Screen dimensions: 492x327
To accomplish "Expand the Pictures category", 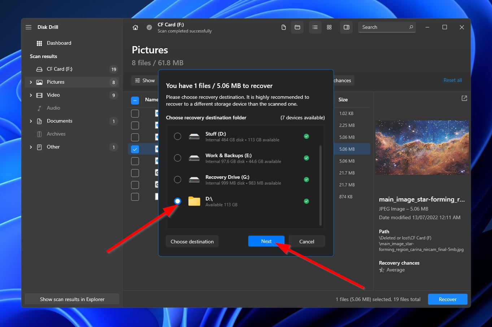I will [x=31, y=82].
